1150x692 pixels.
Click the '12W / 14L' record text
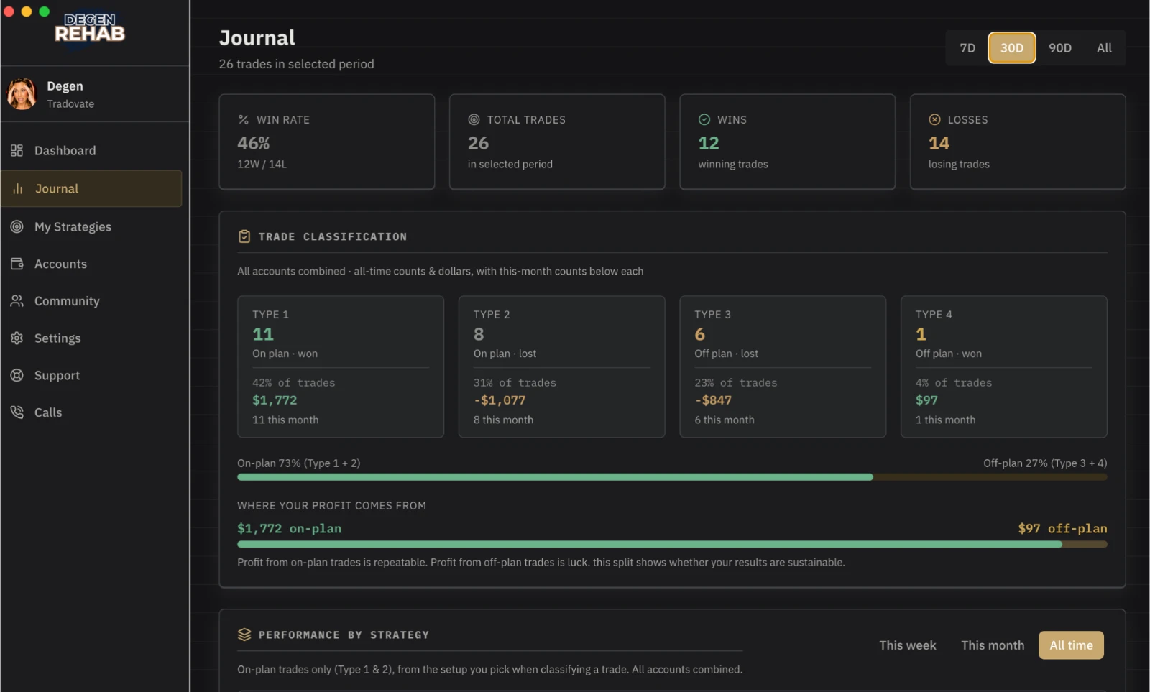262,164
